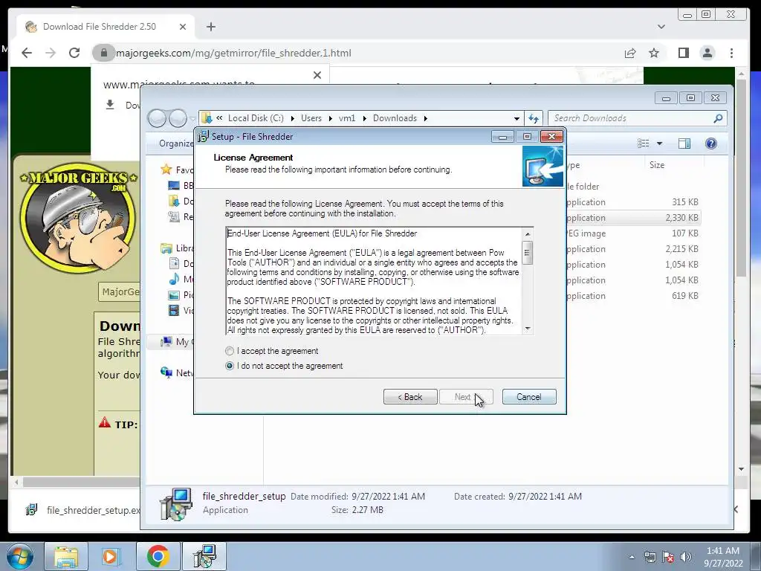Open Chrome's three-dot menu
Screen dimensions: 761x571
[x=731, y=53]
